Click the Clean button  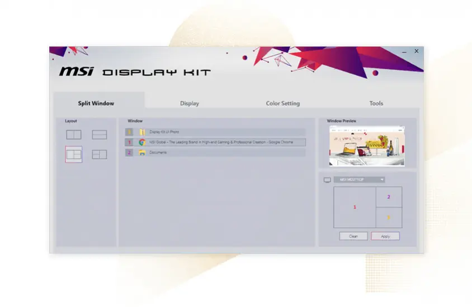353,236
